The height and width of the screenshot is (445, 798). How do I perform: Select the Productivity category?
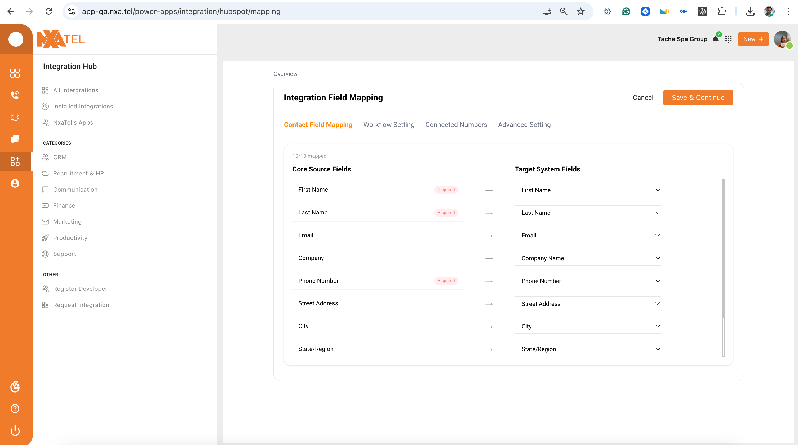(64, 238)
